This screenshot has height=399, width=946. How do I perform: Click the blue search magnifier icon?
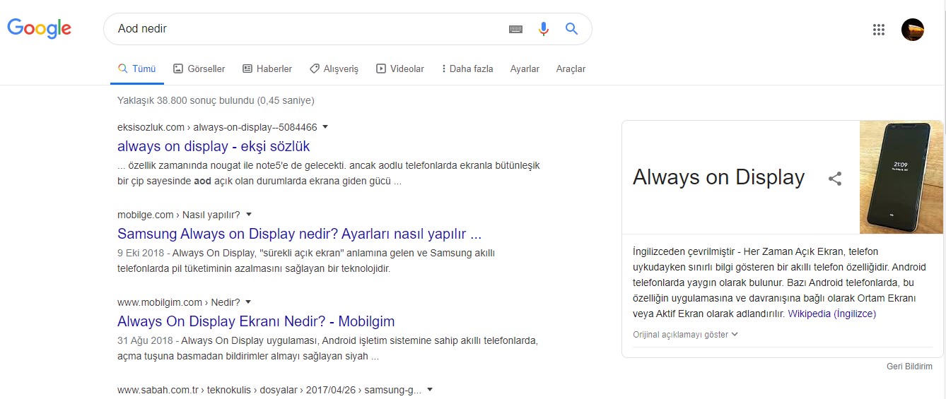pos(571,29)
